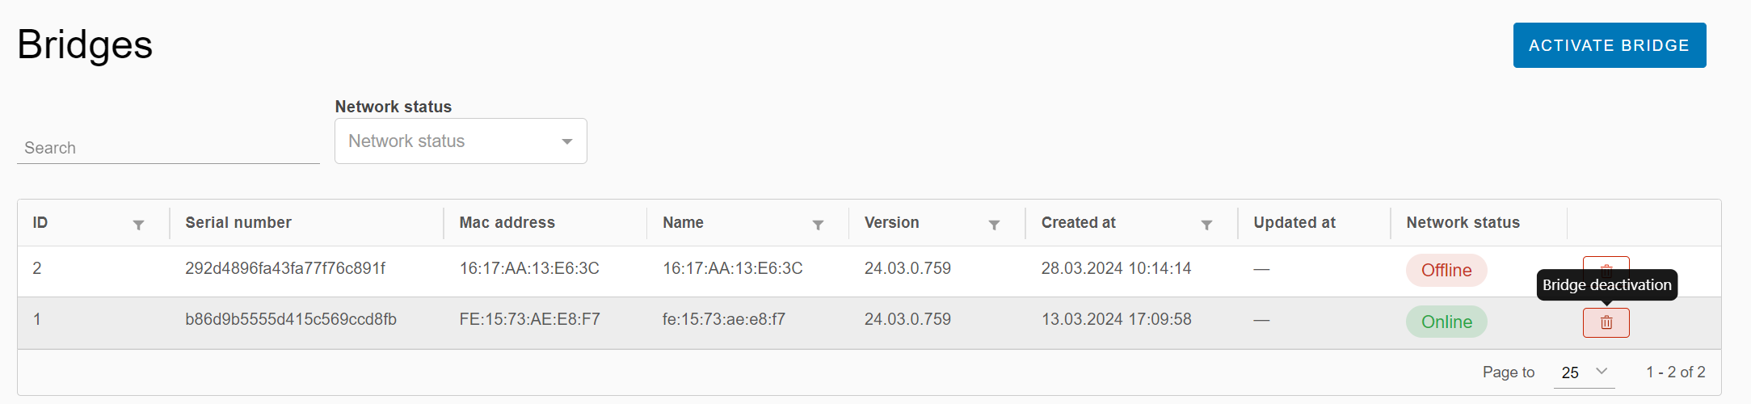Click the Network status column header
Image resolution: width=1751 pixels, height=404 pixels.
tap(1463, 222)
